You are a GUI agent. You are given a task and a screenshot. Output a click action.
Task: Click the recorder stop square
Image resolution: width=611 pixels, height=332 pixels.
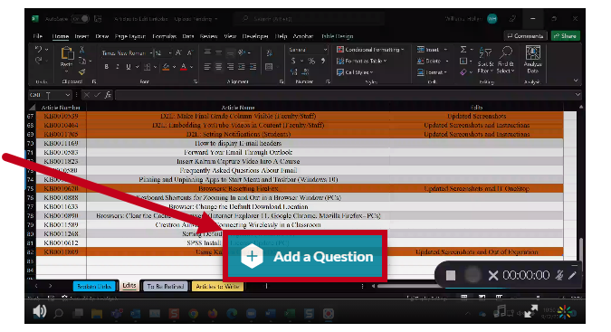click(451, 275)
